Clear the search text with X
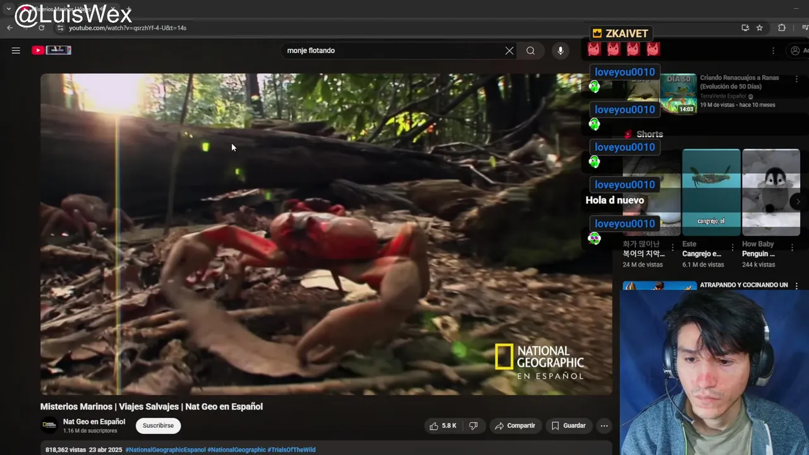809x455 pixels. (509, 51)
